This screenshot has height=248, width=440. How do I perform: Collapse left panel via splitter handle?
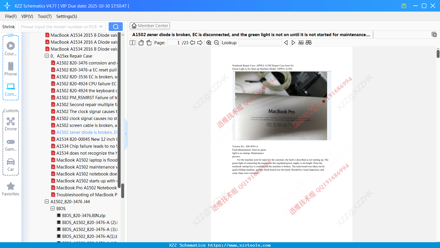126,134
